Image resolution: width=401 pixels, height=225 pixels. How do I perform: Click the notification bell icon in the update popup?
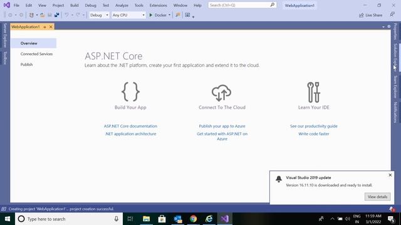pos(279,179)
